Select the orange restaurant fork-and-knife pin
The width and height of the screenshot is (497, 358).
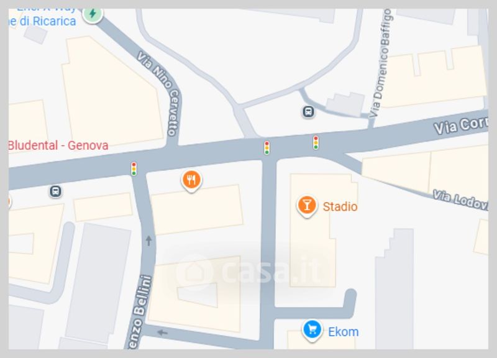pyautogui.click(x=191, y=181)
